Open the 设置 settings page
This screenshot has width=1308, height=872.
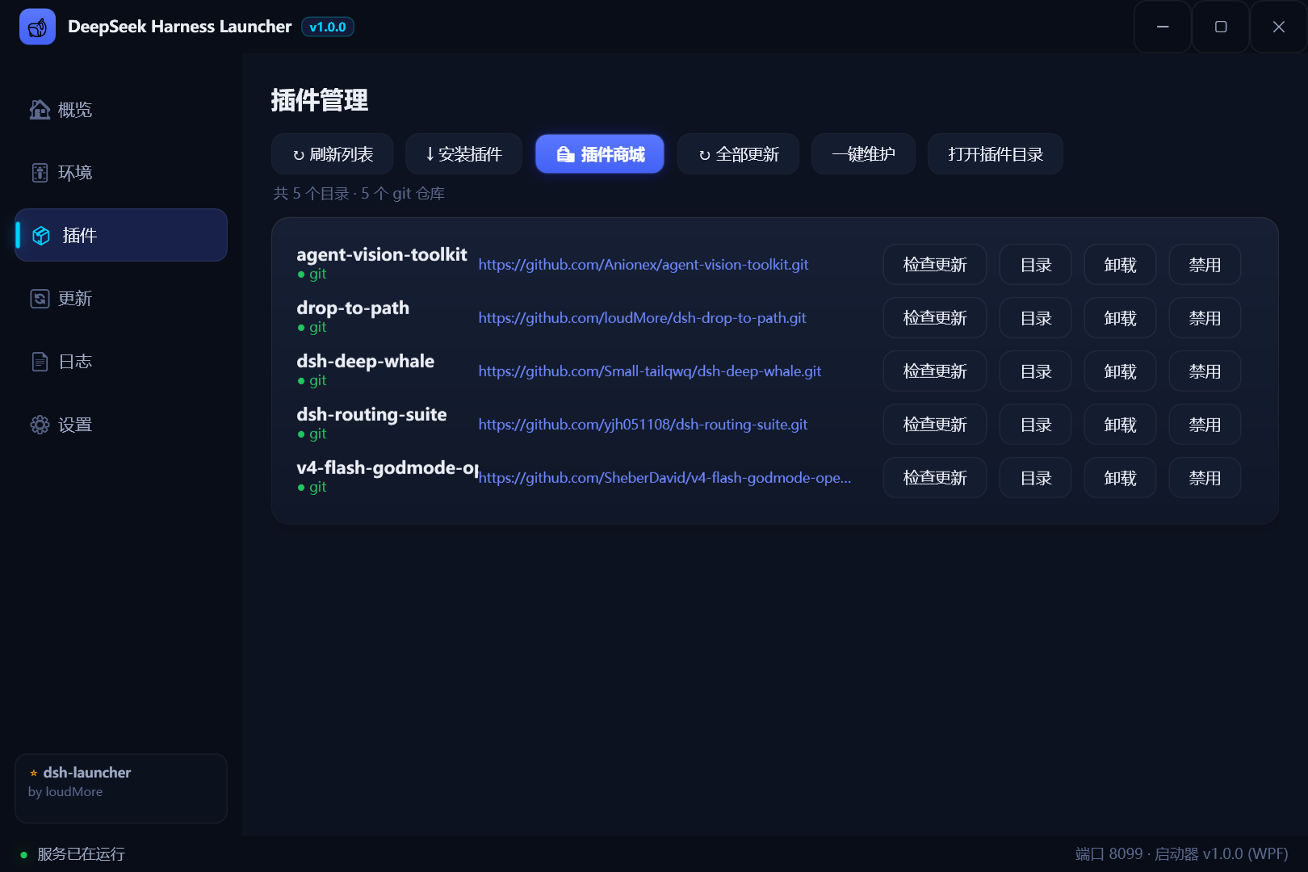coord(121,425)
